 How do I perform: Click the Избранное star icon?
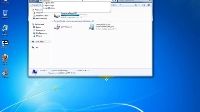tap(33, 10)
